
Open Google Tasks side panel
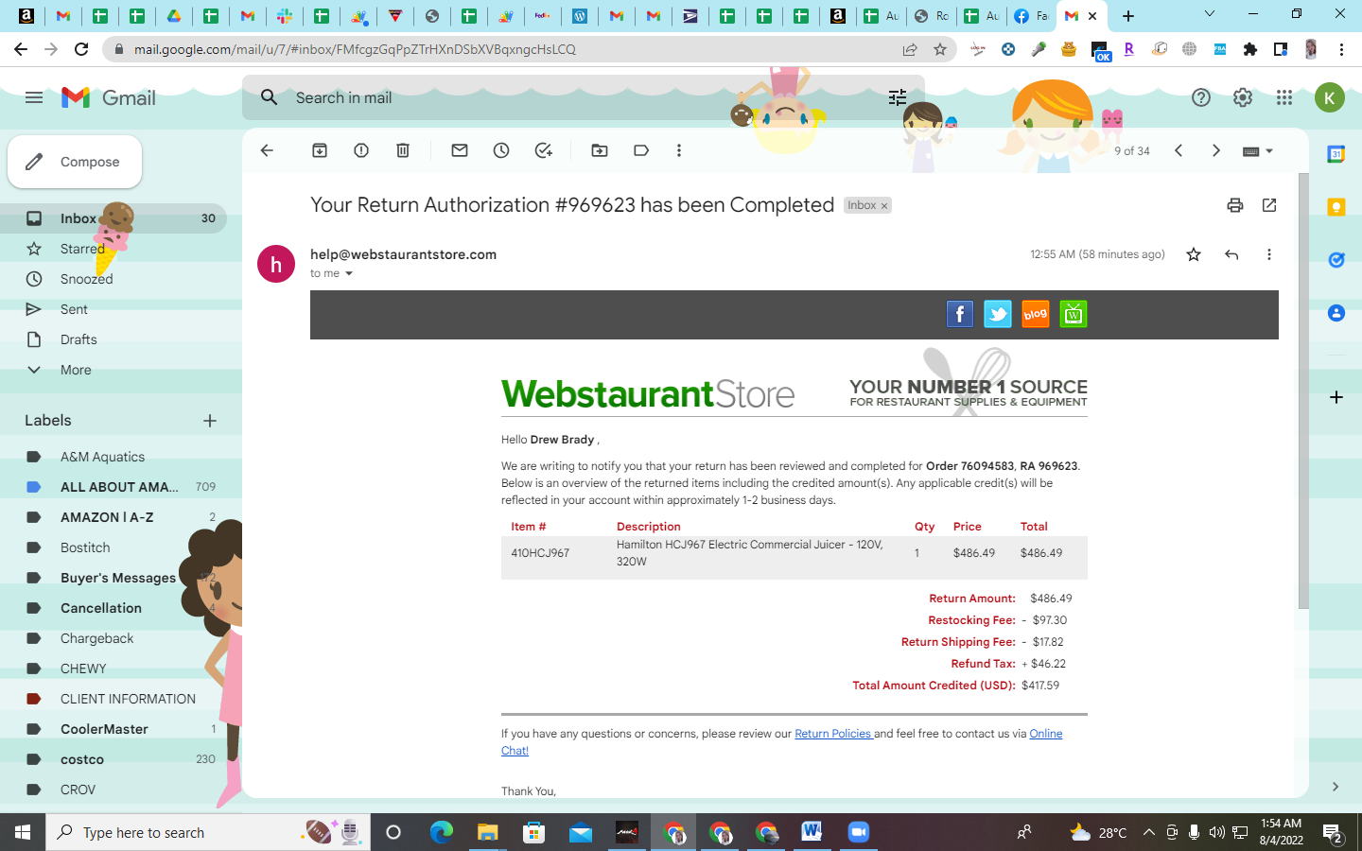pyautogui.click(x=1336, y=260)
